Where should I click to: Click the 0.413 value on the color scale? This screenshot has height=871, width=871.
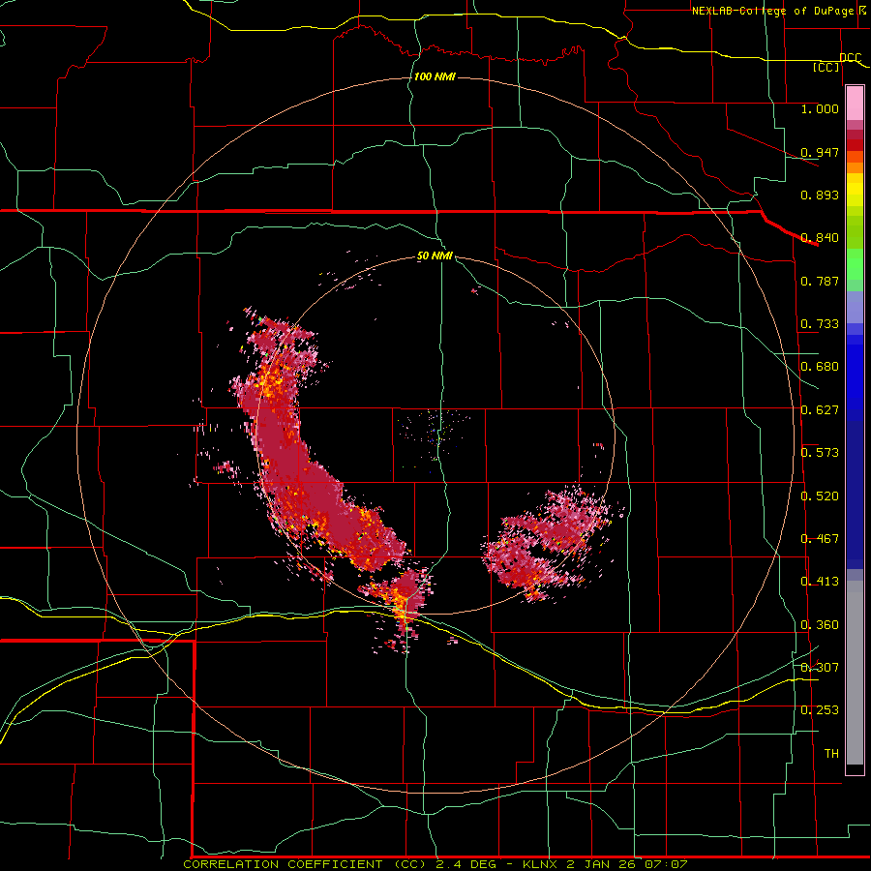820,582
